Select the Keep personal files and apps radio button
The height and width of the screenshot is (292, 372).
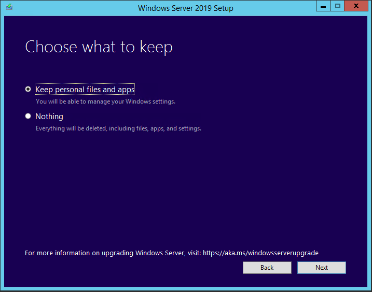pyautogui.click(x=28, y=89)
